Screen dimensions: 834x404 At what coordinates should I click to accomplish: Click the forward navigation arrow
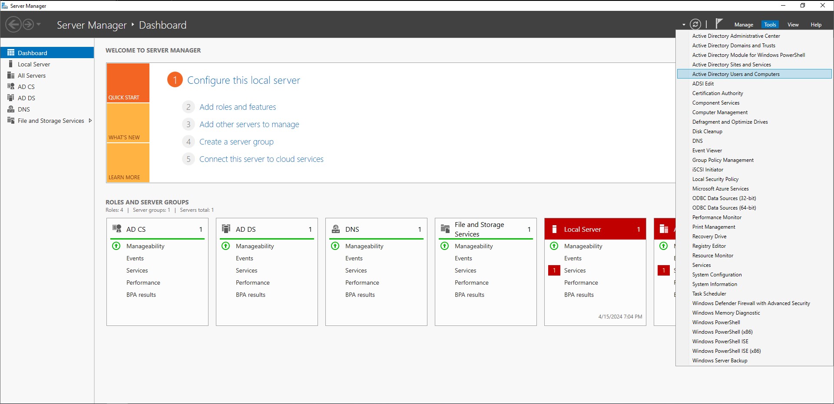coord(28,24)
